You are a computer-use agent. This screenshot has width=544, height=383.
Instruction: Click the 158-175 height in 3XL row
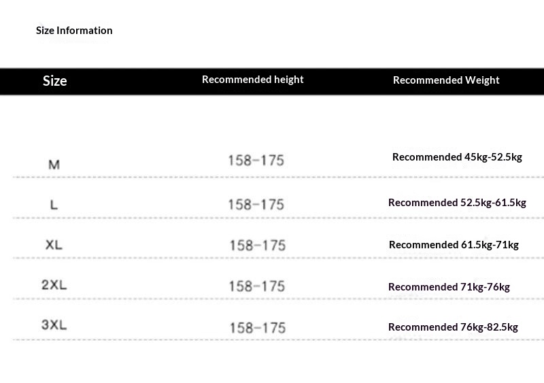pyautogui.click(x=256, y=327)
